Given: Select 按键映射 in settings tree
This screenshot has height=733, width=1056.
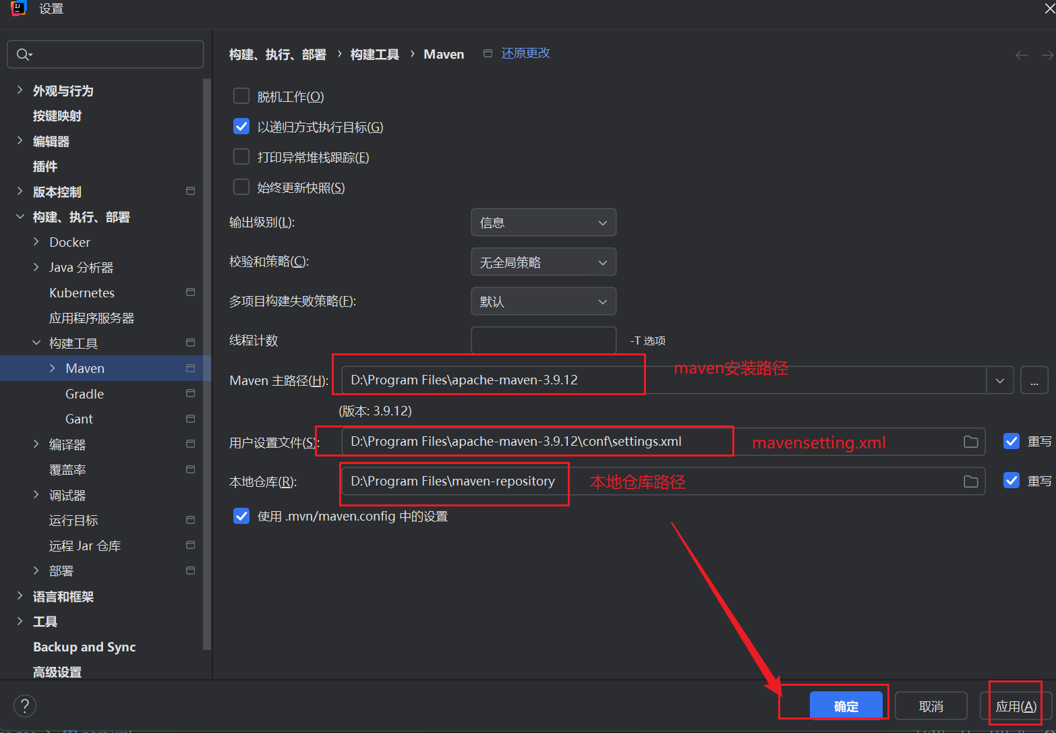Looking at the screenshot, I should 57,116.
